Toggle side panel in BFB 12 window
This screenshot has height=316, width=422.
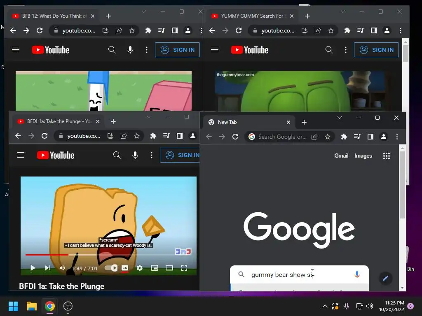click(x=175, y=30)
